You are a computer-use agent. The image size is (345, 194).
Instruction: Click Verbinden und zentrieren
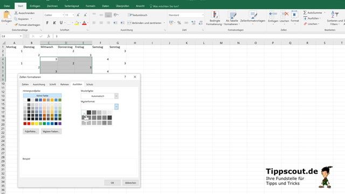point(144,23)
